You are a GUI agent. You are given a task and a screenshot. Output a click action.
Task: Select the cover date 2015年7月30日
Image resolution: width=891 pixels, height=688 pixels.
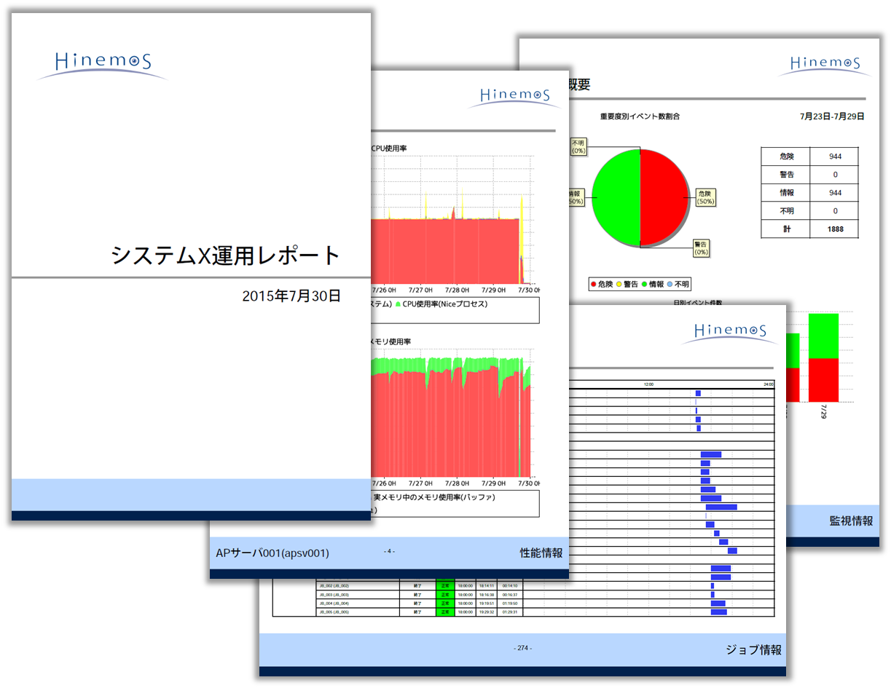(291, 296)
